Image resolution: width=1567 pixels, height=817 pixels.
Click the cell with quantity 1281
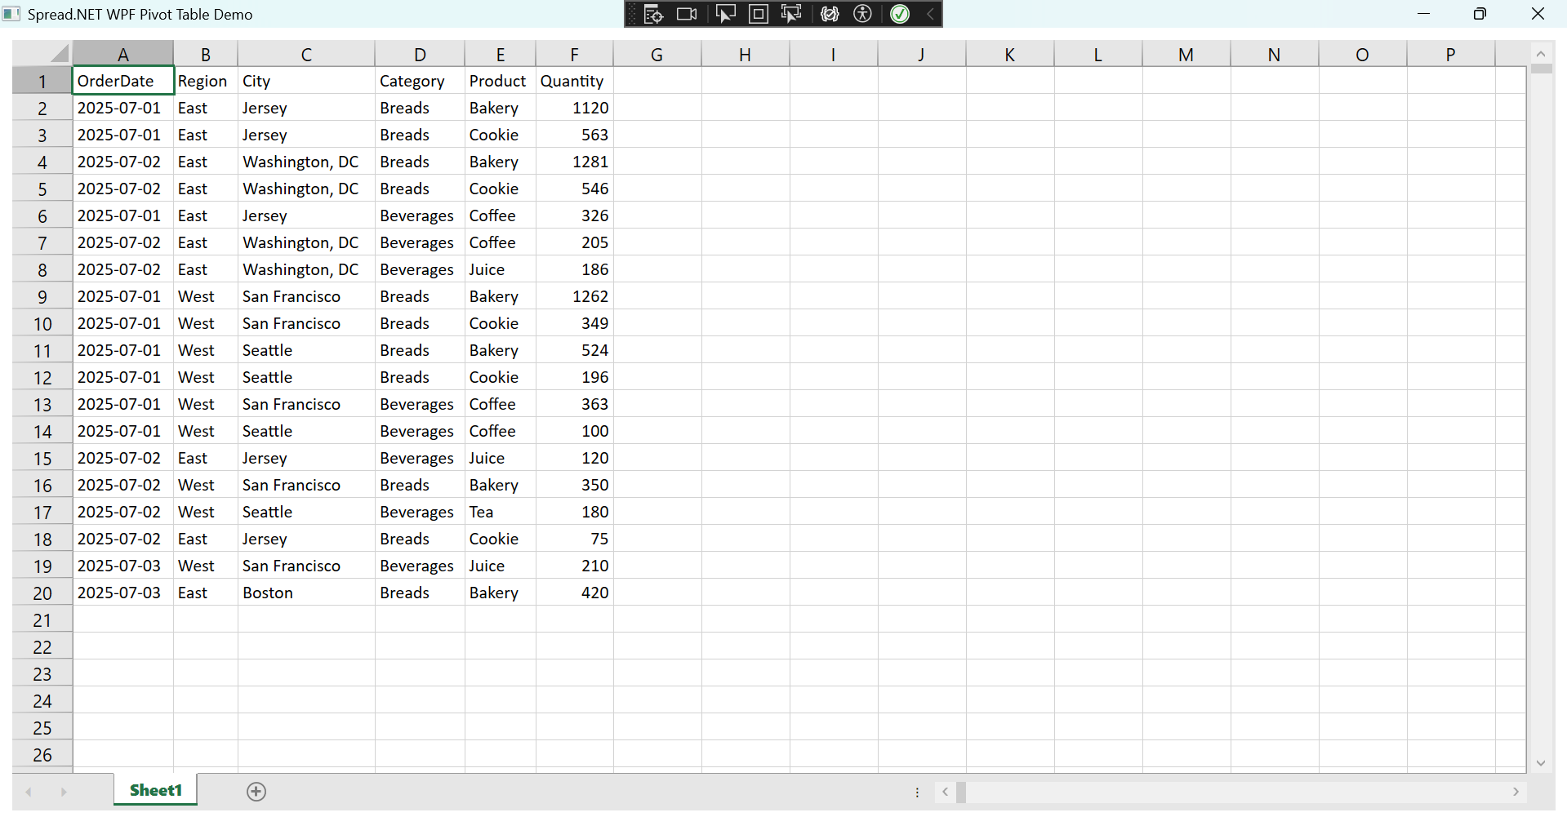575,162
